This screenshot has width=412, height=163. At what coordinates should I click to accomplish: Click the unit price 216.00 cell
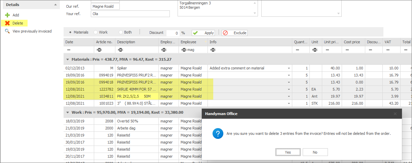coord(332,103)
